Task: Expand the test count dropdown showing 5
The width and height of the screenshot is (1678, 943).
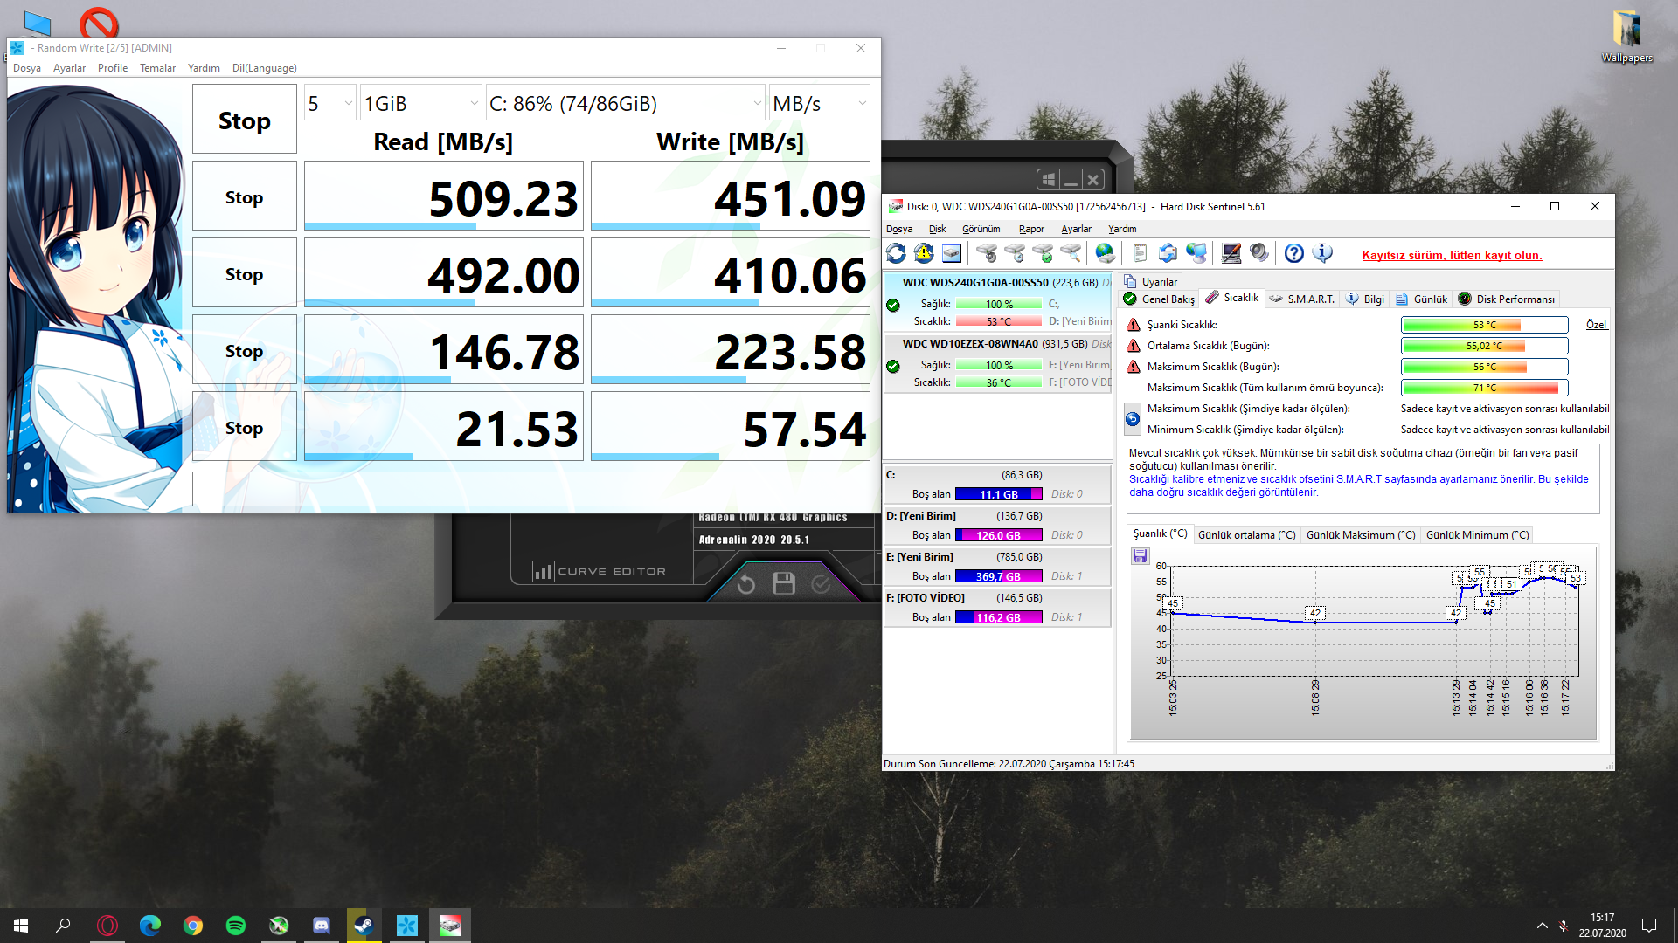Action: coord(330,104)
